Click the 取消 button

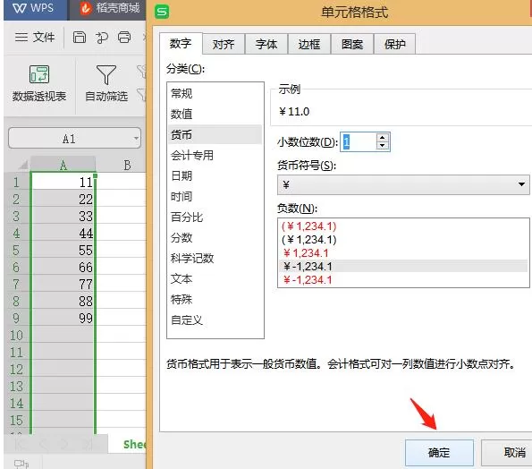coord(507,452)
